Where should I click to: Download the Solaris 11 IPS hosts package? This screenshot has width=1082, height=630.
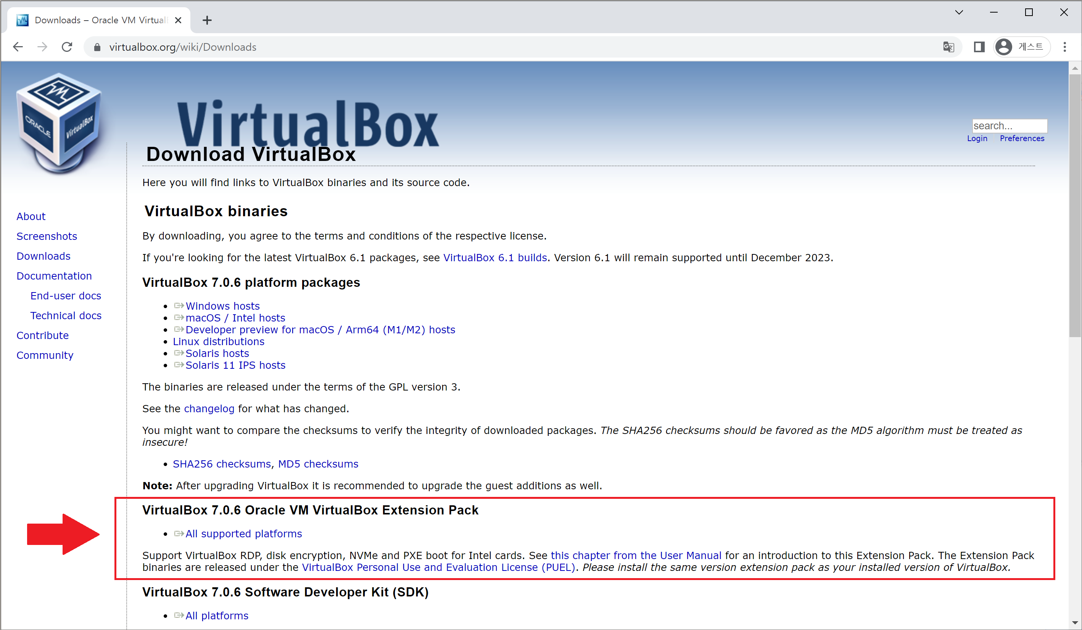(x=235, y=365)
